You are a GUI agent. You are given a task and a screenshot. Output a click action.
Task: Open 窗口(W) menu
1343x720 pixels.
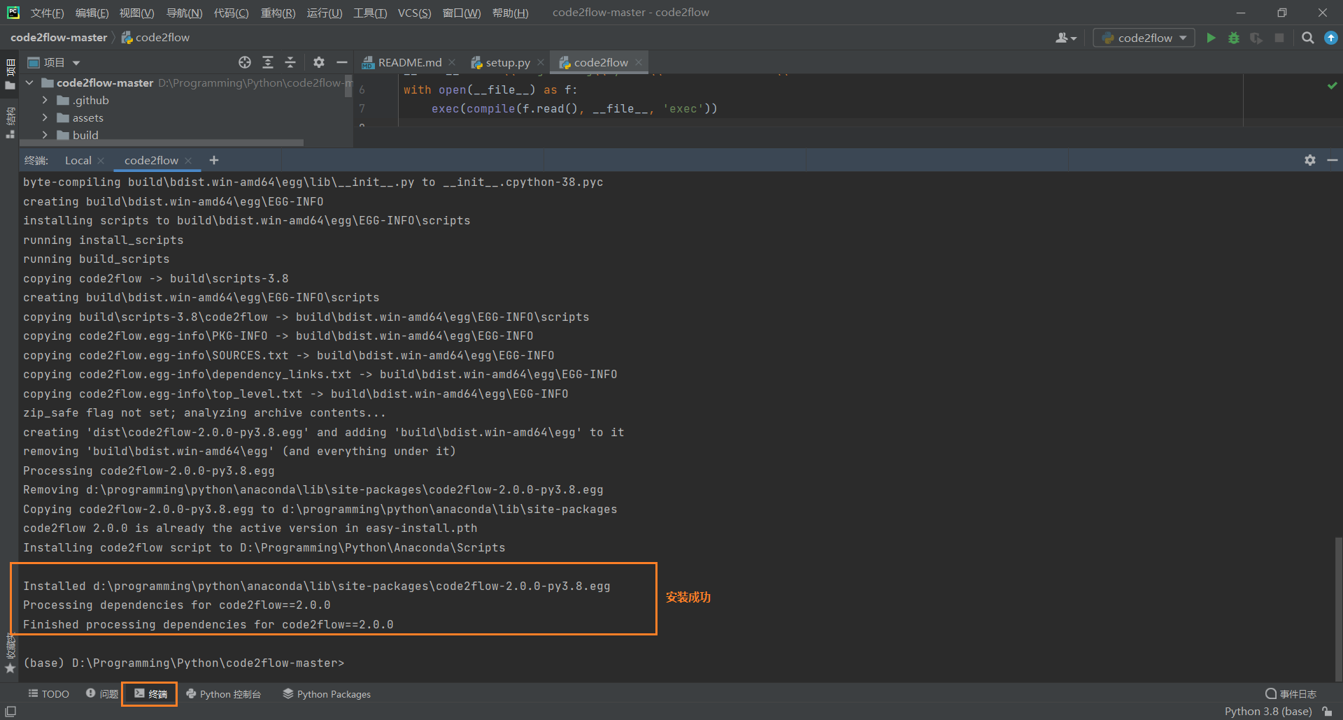(x=462, y=13)
